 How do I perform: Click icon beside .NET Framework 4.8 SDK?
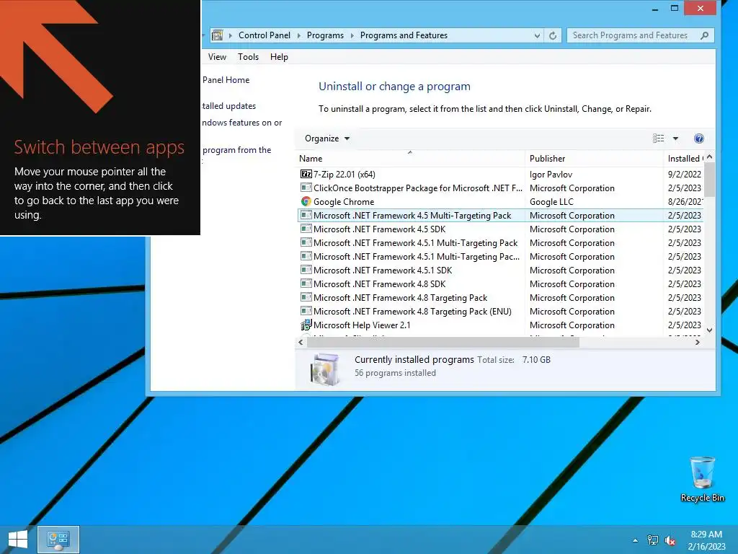pos(306,284)
